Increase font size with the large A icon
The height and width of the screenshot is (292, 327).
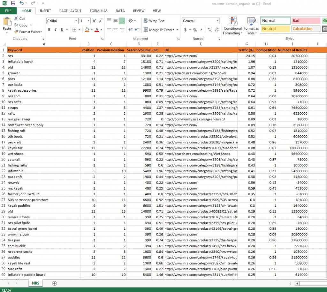(94, 21)
